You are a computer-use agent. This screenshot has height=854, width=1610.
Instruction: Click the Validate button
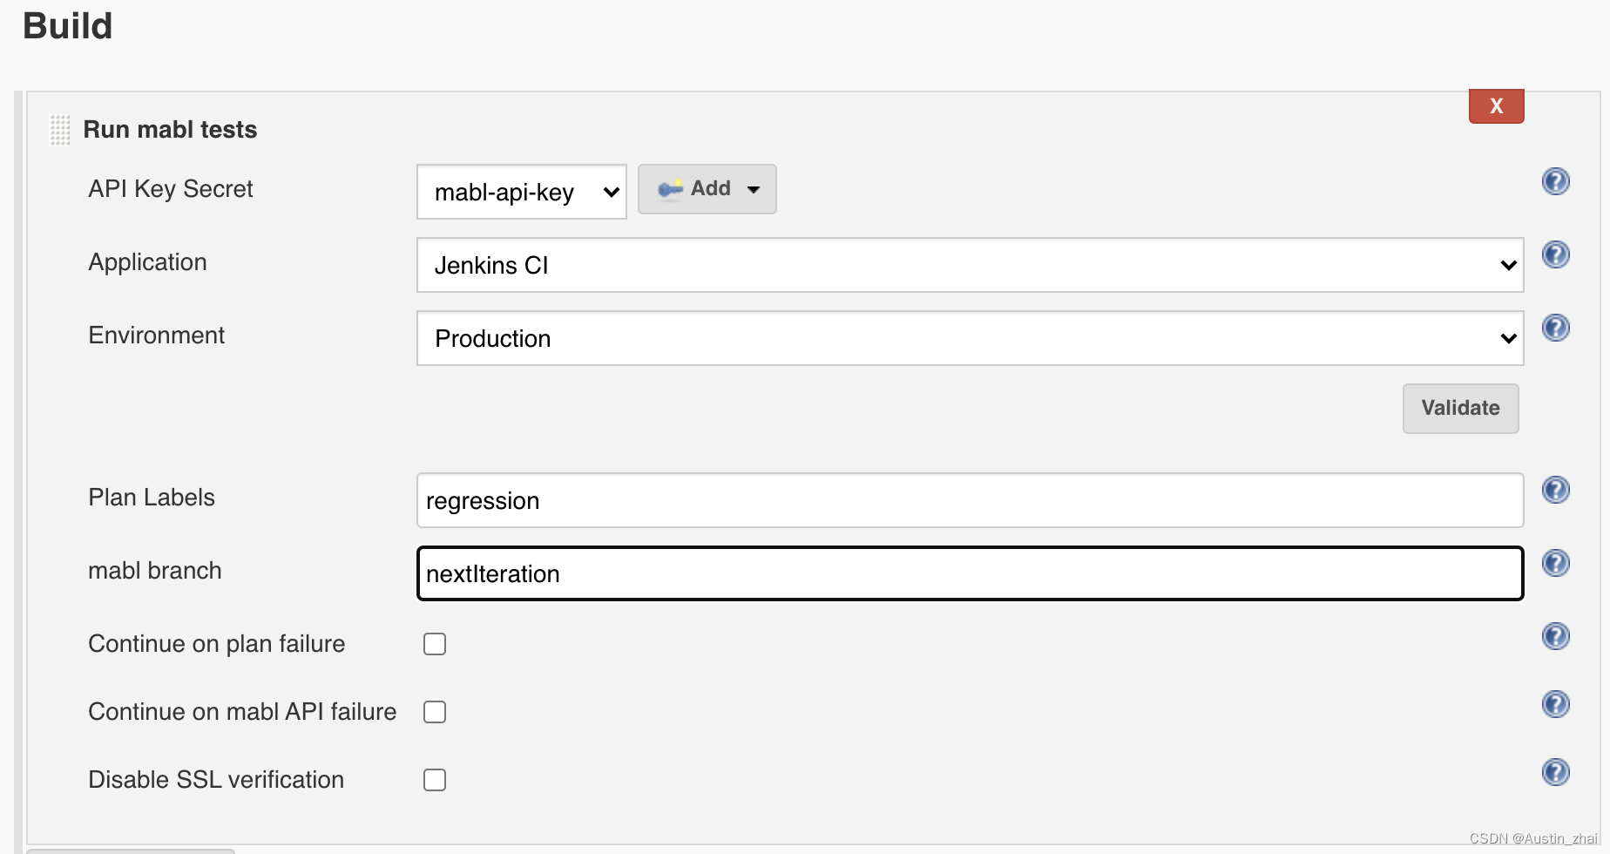(1460, 409)
